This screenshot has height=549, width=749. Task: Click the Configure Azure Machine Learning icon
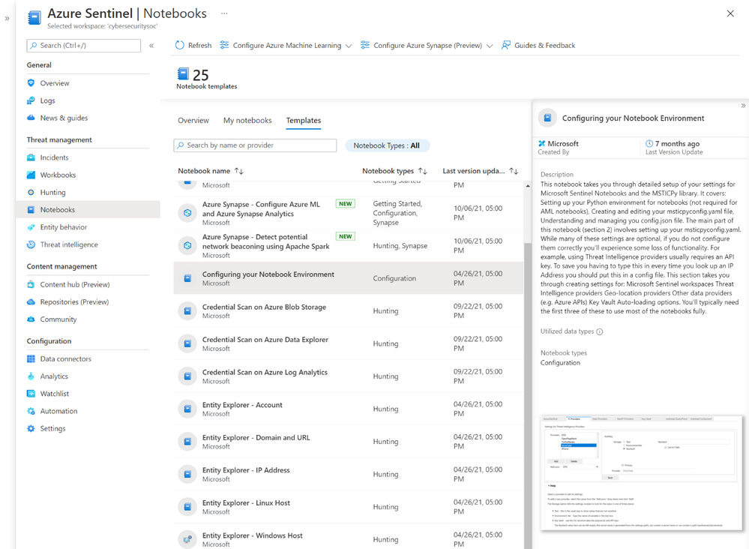pos(224,46)
